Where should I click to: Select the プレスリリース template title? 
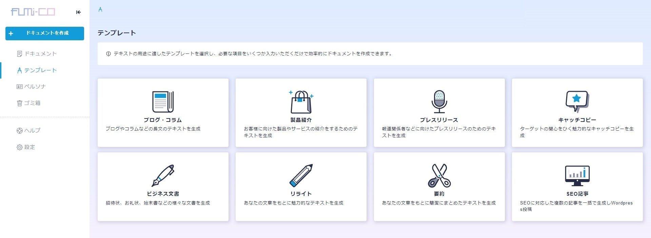click(439, 120)
